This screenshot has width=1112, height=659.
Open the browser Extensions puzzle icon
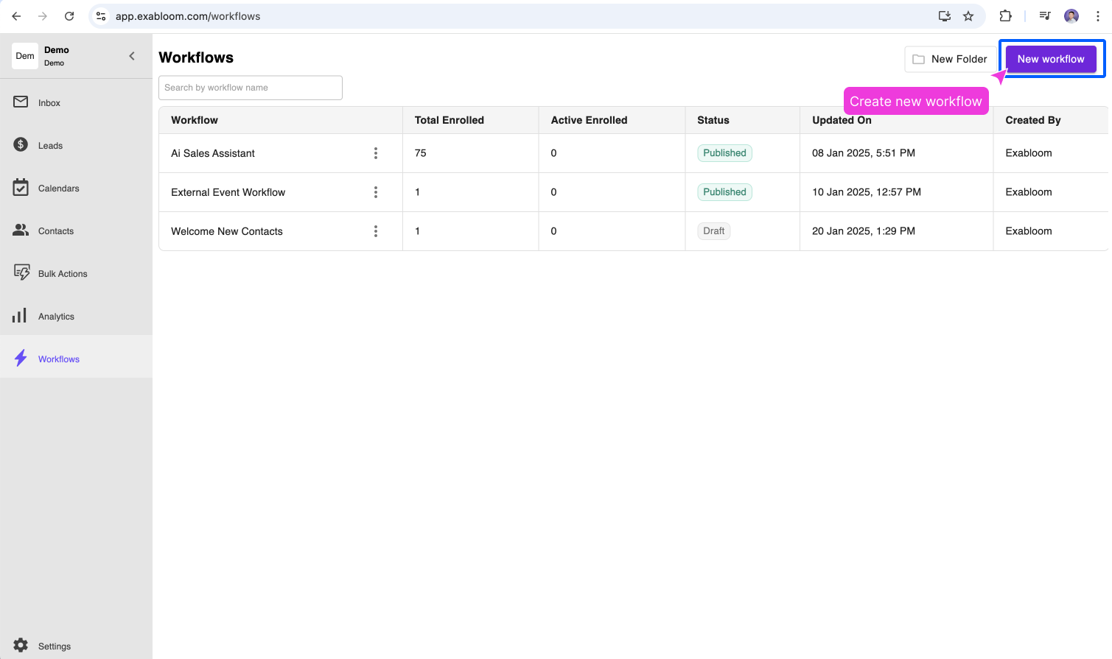pyautogui.click(x=1005, y=16)
